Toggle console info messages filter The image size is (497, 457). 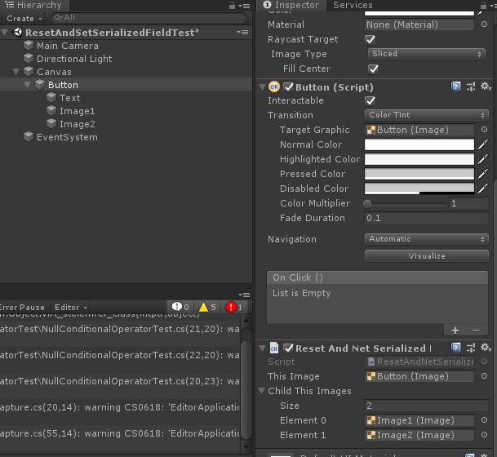pyautogui.click(x=180, y=307)
